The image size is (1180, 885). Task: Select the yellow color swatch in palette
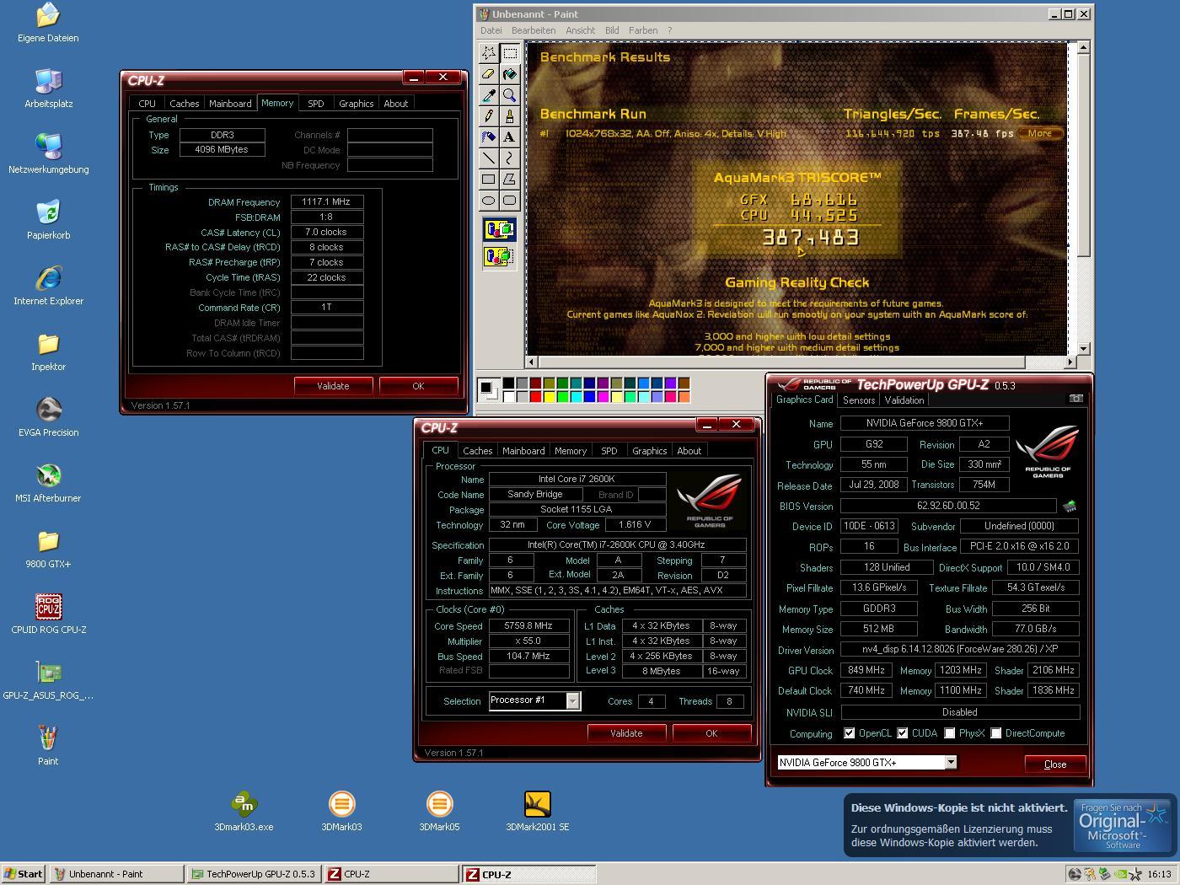point(549,397)
